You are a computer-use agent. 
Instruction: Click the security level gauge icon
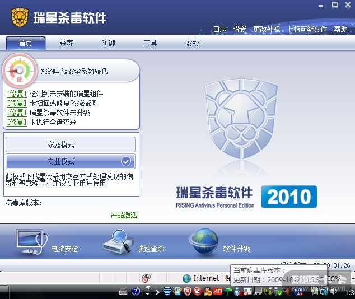[x=20, y=71]
